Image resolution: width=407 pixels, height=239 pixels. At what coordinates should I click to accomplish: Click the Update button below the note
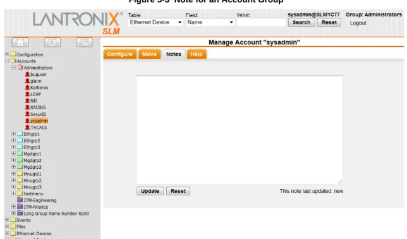coord(150,191)
